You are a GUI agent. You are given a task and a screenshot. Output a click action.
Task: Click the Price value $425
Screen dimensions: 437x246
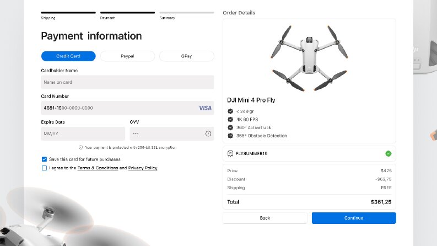coord(386,170)
